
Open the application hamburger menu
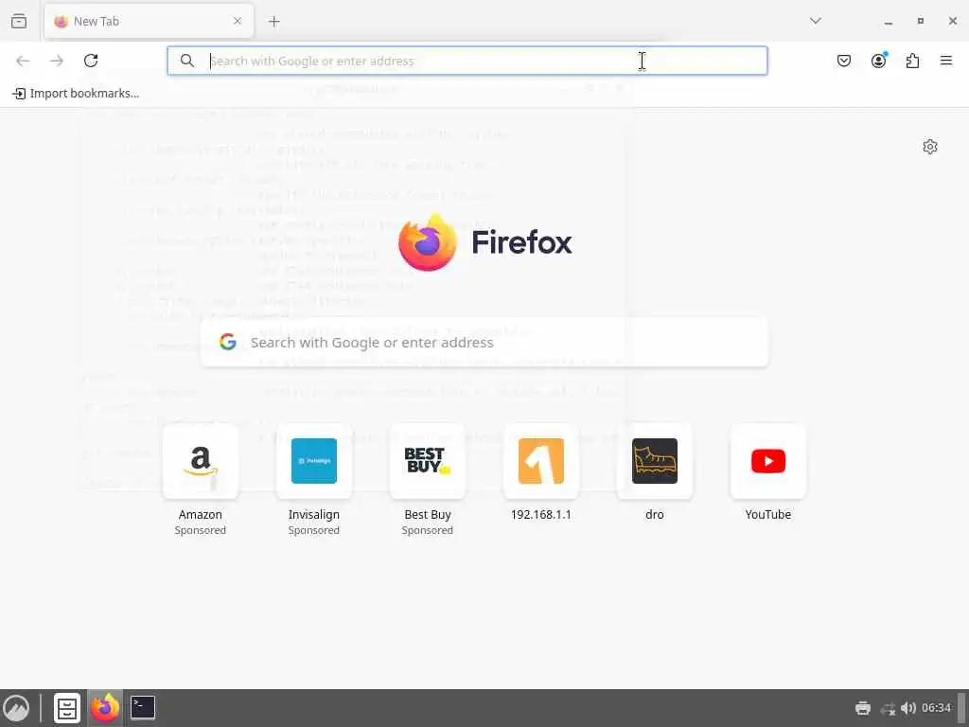point(945,61)
